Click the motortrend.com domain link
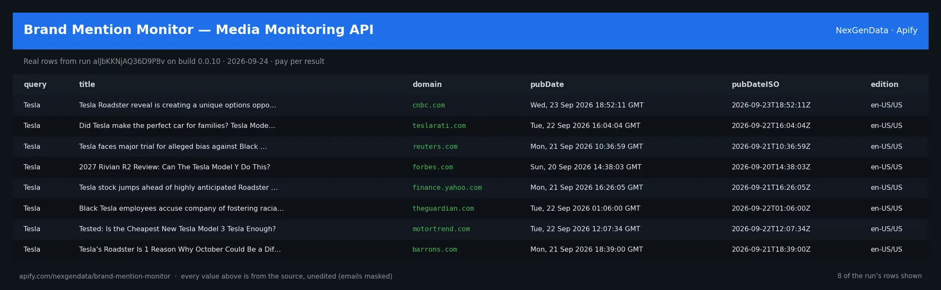Image resolution: width=941 pixels, height=290 pixels. click(441, 228)
